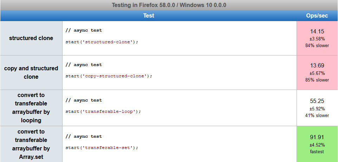
Task: Click the "fastest" label in the green cell
Action: pos(317,151)
